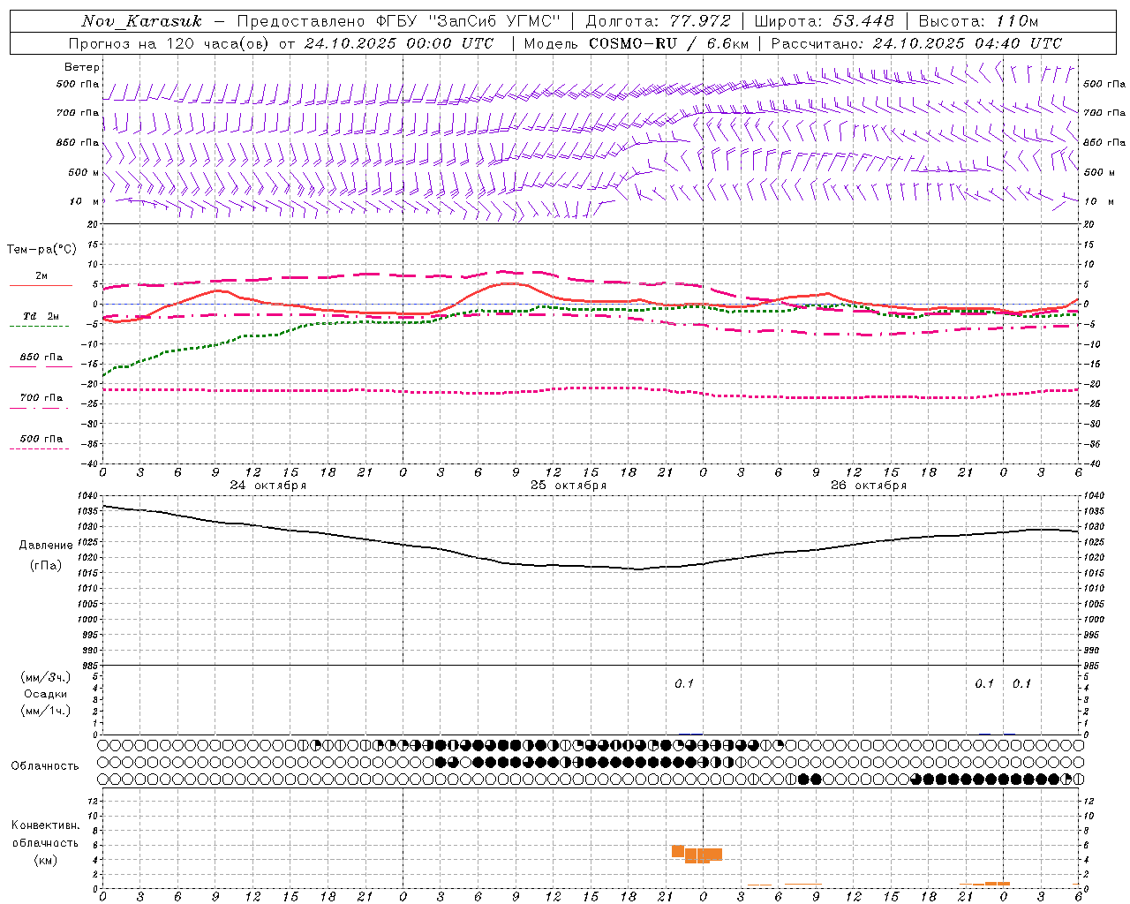The image size is (1130, 904).
Task: Click the forecast start '24.10.2025 00:00 UTC'
Action: [x=399, y=43]
